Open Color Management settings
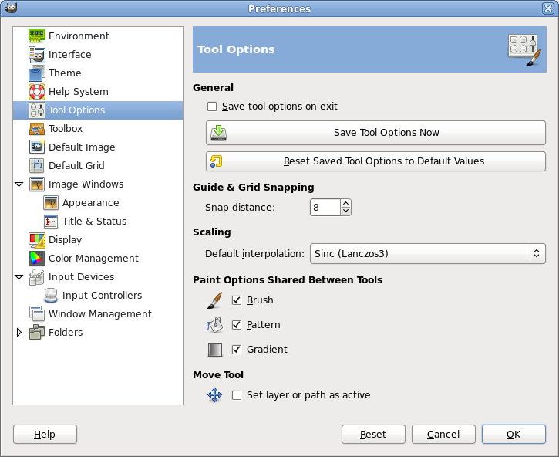This screenshot has width=559, height=457. click(93, 258)
